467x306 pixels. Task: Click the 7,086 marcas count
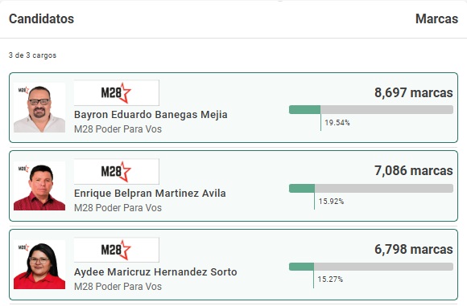point(414,171)
